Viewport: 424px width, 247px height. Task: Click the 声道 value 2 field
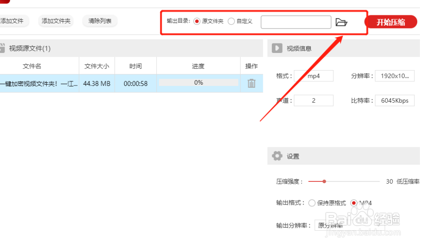point(313,100)
